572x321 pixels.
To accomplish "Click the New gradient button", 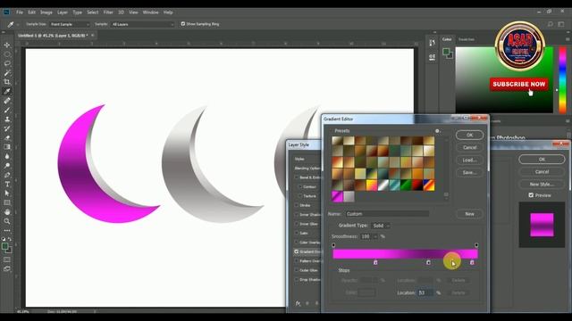I will (469, 214).
